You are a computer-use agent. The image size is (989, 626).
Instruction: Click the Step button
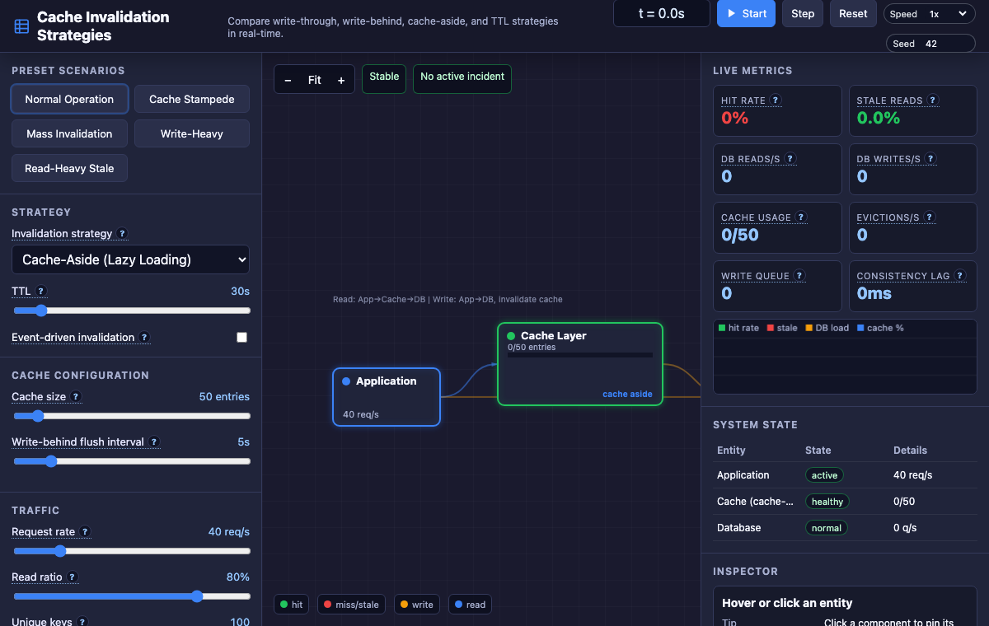pyautogui.click(x=803, y=14)
